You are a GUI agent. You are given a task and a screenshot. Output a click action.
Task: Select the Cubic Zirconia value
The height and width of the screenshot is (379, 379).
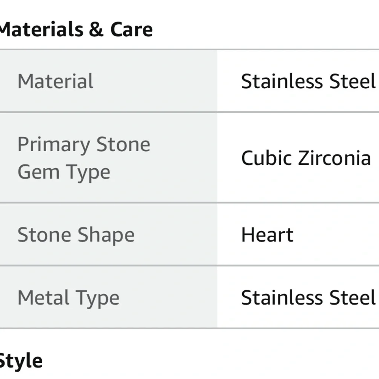(x=305, y=158)
